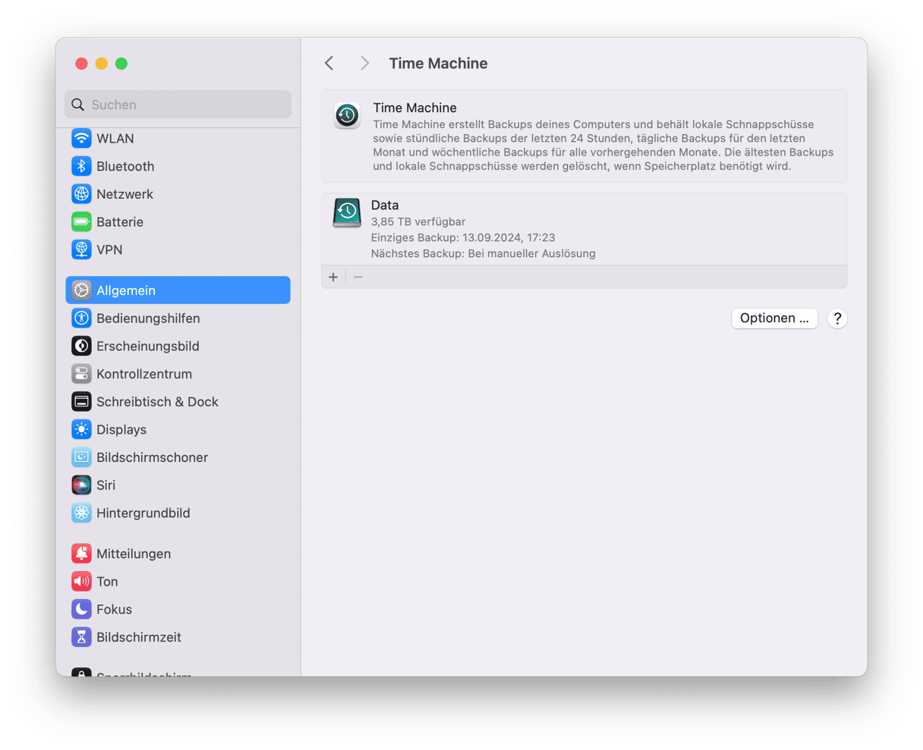This screenshot has height=750, width=923.
Task: Select the Ton label in sidebar
Action: pyautogui.click(x=107, y=582)
